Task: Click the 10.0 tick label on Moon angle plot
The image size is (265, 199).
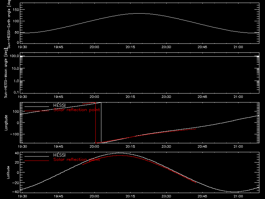Action: pyautogui.click(x=15, y=68)
